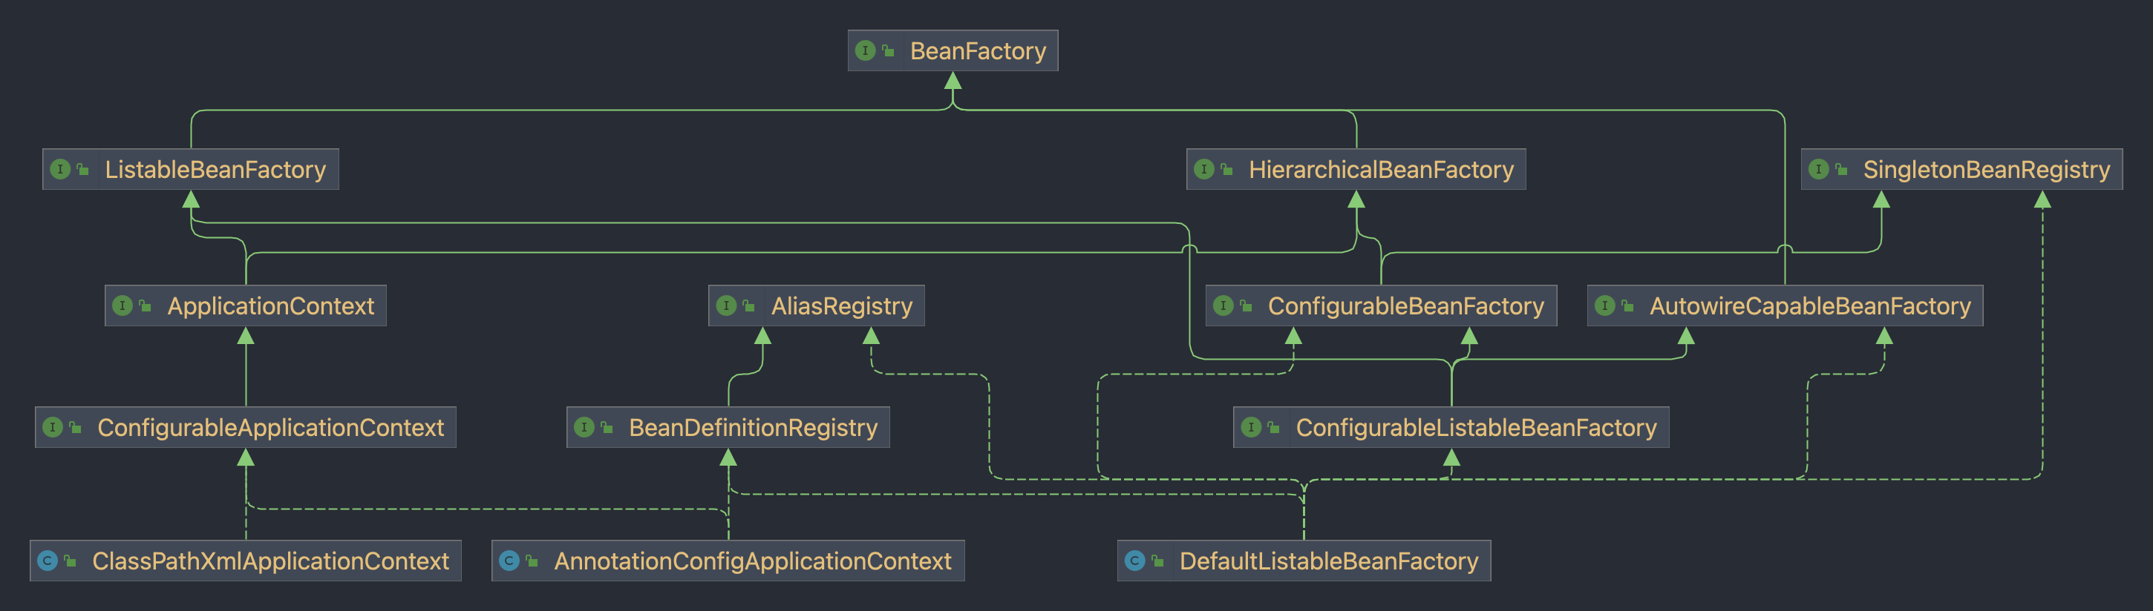Click the public visibility icon on AliasRegistry
Screen dimensions: 2153x611
coord(749,305)
